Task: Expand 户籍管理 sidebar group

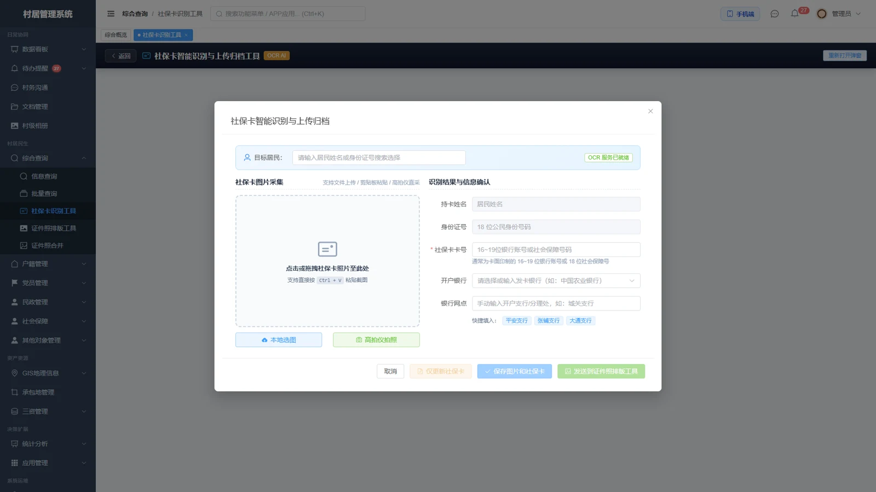Action: coord(48,264)
